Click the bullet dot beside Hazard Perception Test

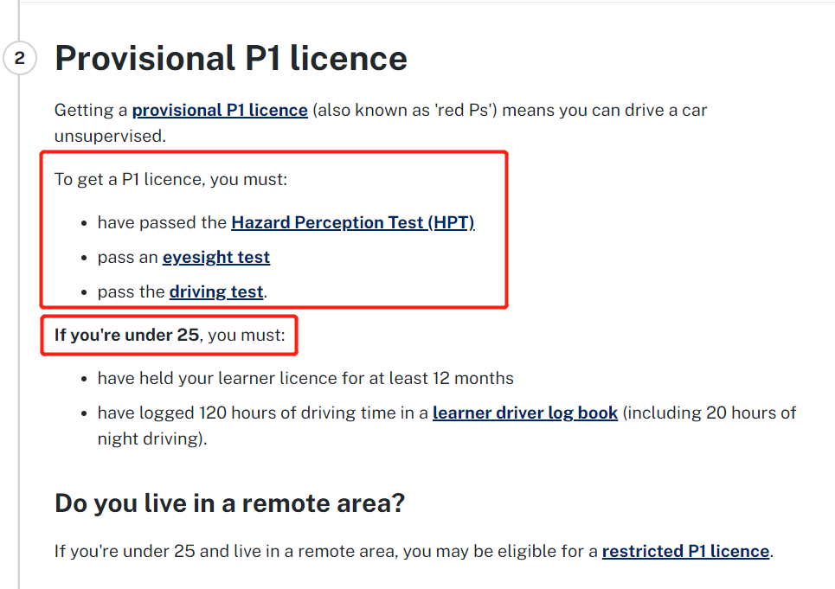pos(84,223)
